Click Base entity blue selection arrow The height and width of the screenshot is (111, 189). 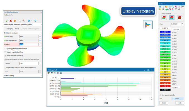(x=40, y=36)
